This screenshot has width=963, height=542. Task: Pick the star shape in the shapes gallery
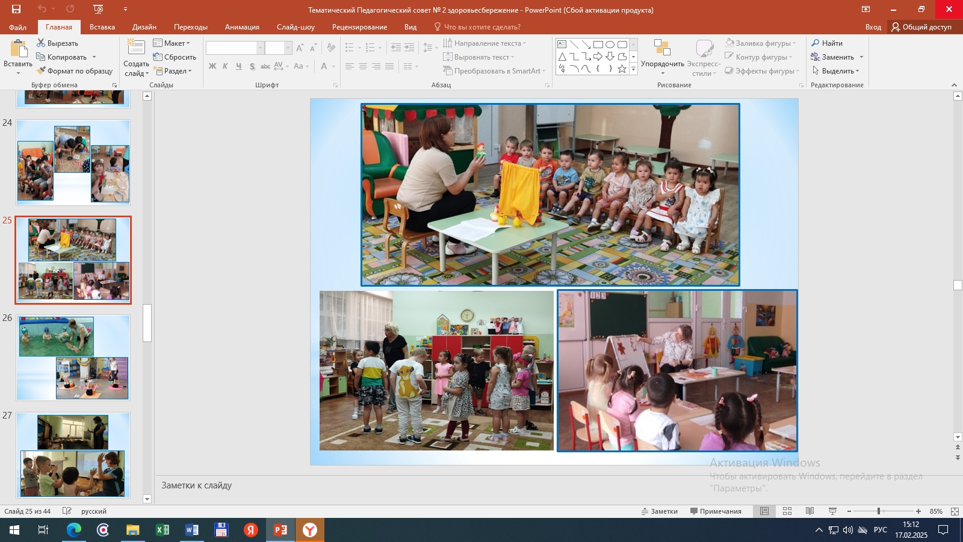click(x=622, y=69)
